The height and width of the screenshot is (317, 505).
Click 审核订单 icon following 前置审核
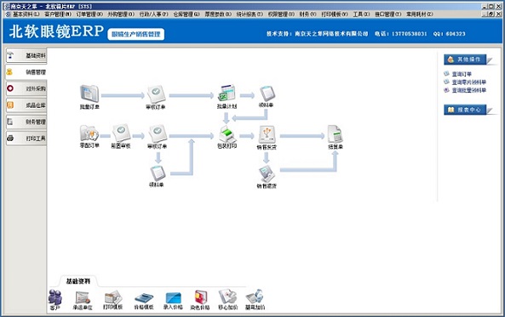tap(158, 133)
